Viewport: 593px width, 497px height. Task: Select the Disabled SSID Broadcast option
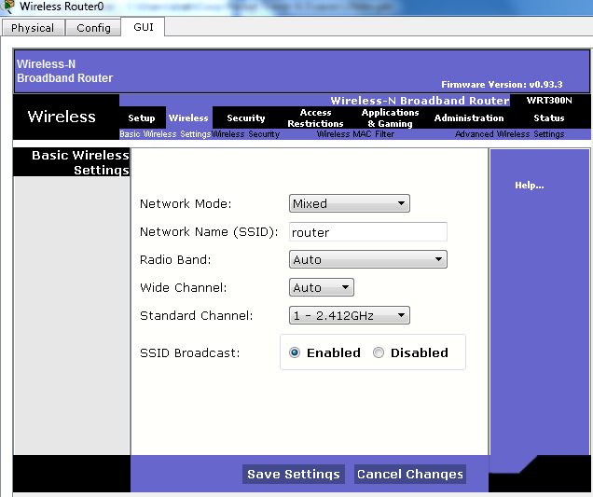pos(379,353)
